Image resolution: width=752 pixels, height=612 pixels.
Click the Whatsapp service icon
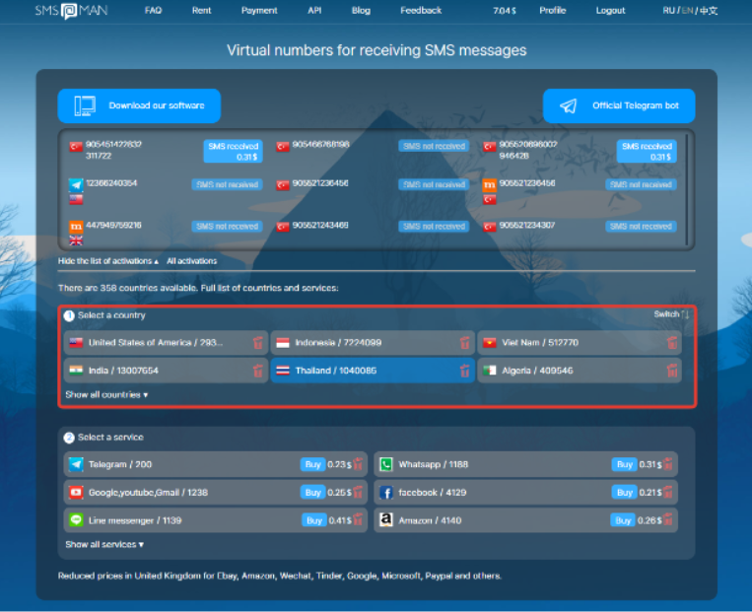(386, 464)
